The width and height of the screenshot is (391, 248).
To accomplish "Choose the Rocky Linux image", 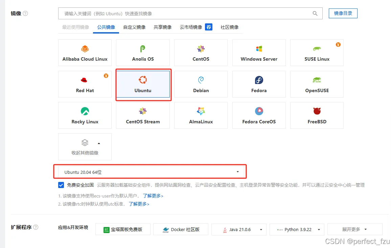I will point(85,115).
